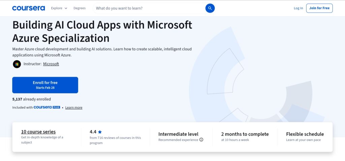
Task: Click the rating star icon
Action: [100, 132]
